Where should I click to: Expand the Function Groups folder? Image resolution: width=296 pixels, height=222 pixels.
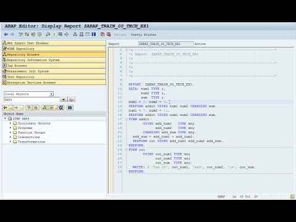(10, 133)
